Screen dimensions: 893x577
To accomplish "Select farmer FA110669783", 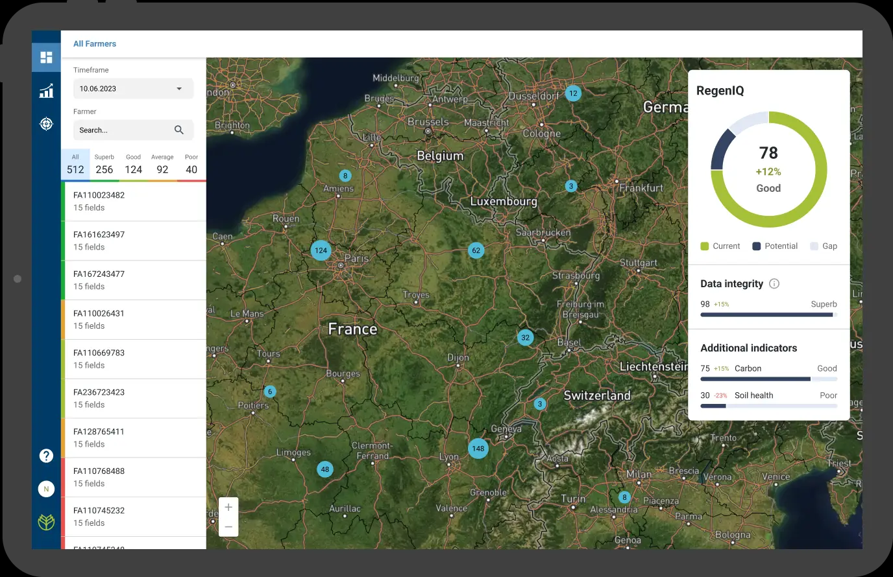I will click(134, 359).
